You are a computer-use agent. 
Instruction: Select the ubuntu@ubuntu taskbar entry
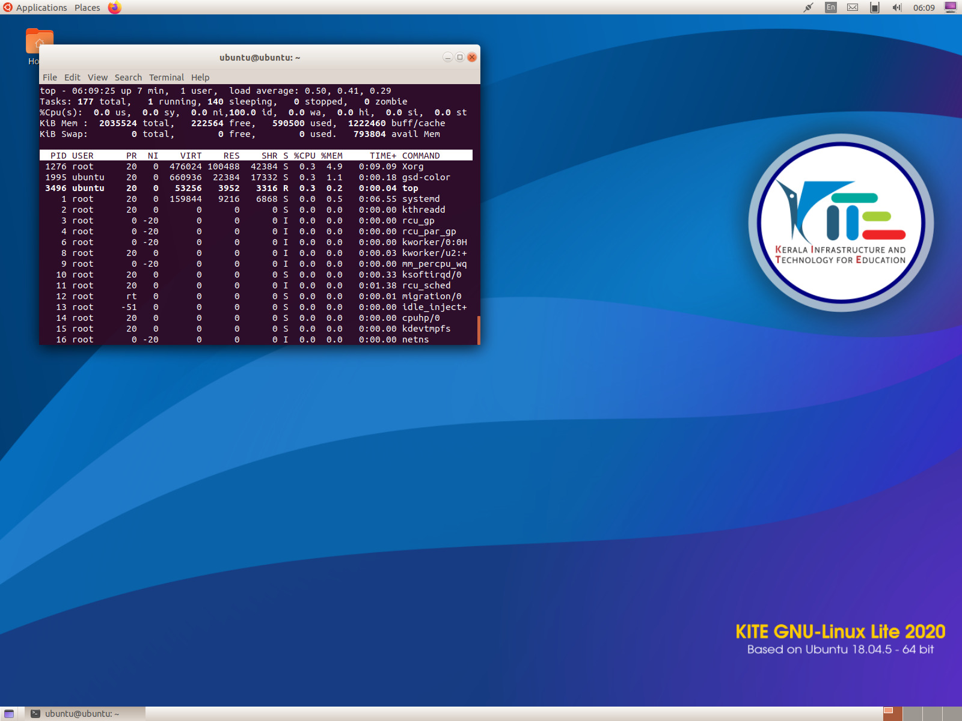(x=78, y=714)
